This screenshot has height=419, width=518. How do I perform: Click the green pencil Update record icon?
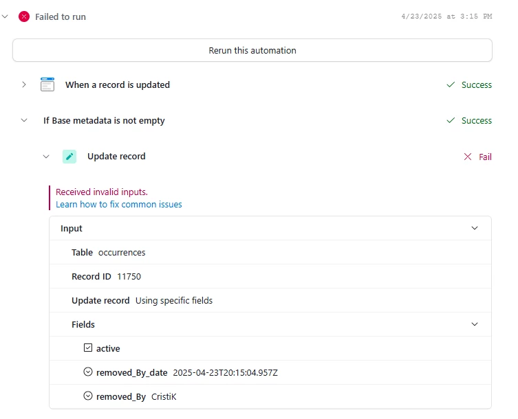[x=69, y=157]
